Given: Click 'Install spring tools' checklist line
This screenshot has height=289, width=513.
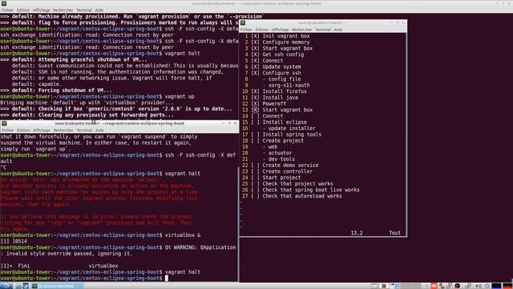Looking at the screenshot, I should click(292, 134).
